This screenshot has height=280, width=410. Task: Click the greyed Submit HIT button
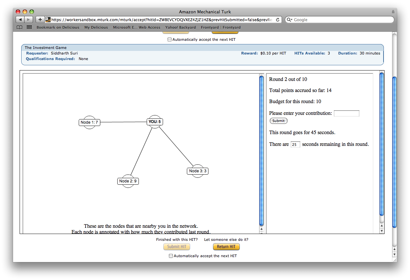176,247
